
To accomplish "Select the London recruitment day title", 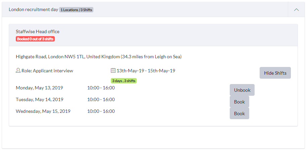I will coord(34,10).
